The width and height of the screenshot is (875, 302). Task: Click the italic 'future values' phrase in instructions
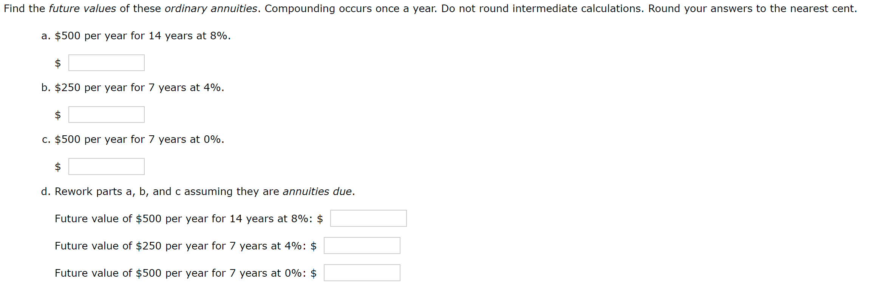[x=82, y=8]
